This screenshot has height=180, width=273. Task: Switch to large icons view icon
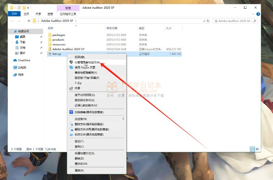point(257,149)
